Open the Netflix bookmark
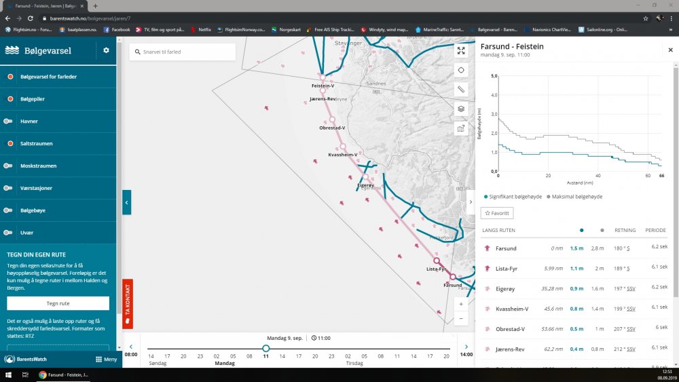 click(201, 29)
